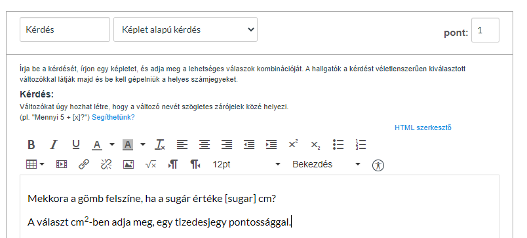Insert a bulleted list

tap(338, 144)
